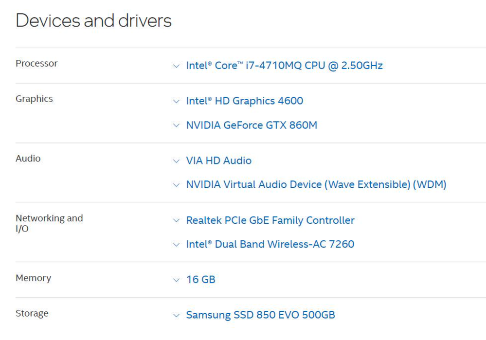Click the Intel HD Graphics 4600 link

[x=244, y=101]
